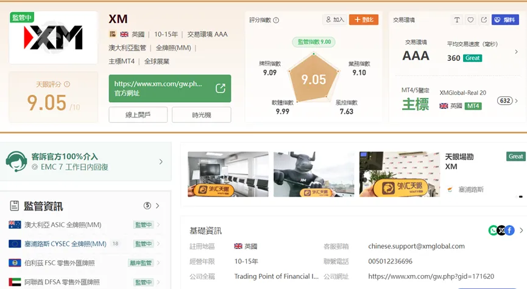This screenshot has width=527, height=289.
Task: Click the circled 5 count in 監管資訊
Action: [x=147, y=206]
